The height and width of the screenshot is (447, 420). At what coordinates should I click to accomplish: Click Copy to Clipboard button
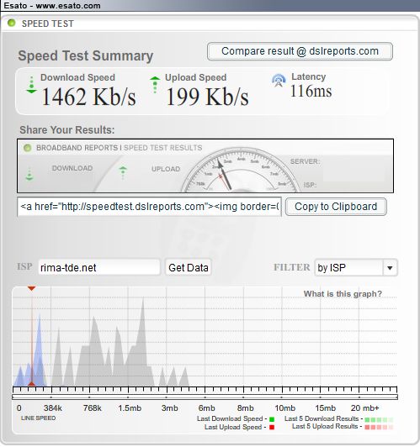coord(336,207)
